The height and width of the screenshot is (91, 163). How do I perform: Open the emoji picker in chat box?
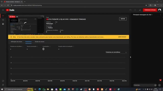[155, 85]
